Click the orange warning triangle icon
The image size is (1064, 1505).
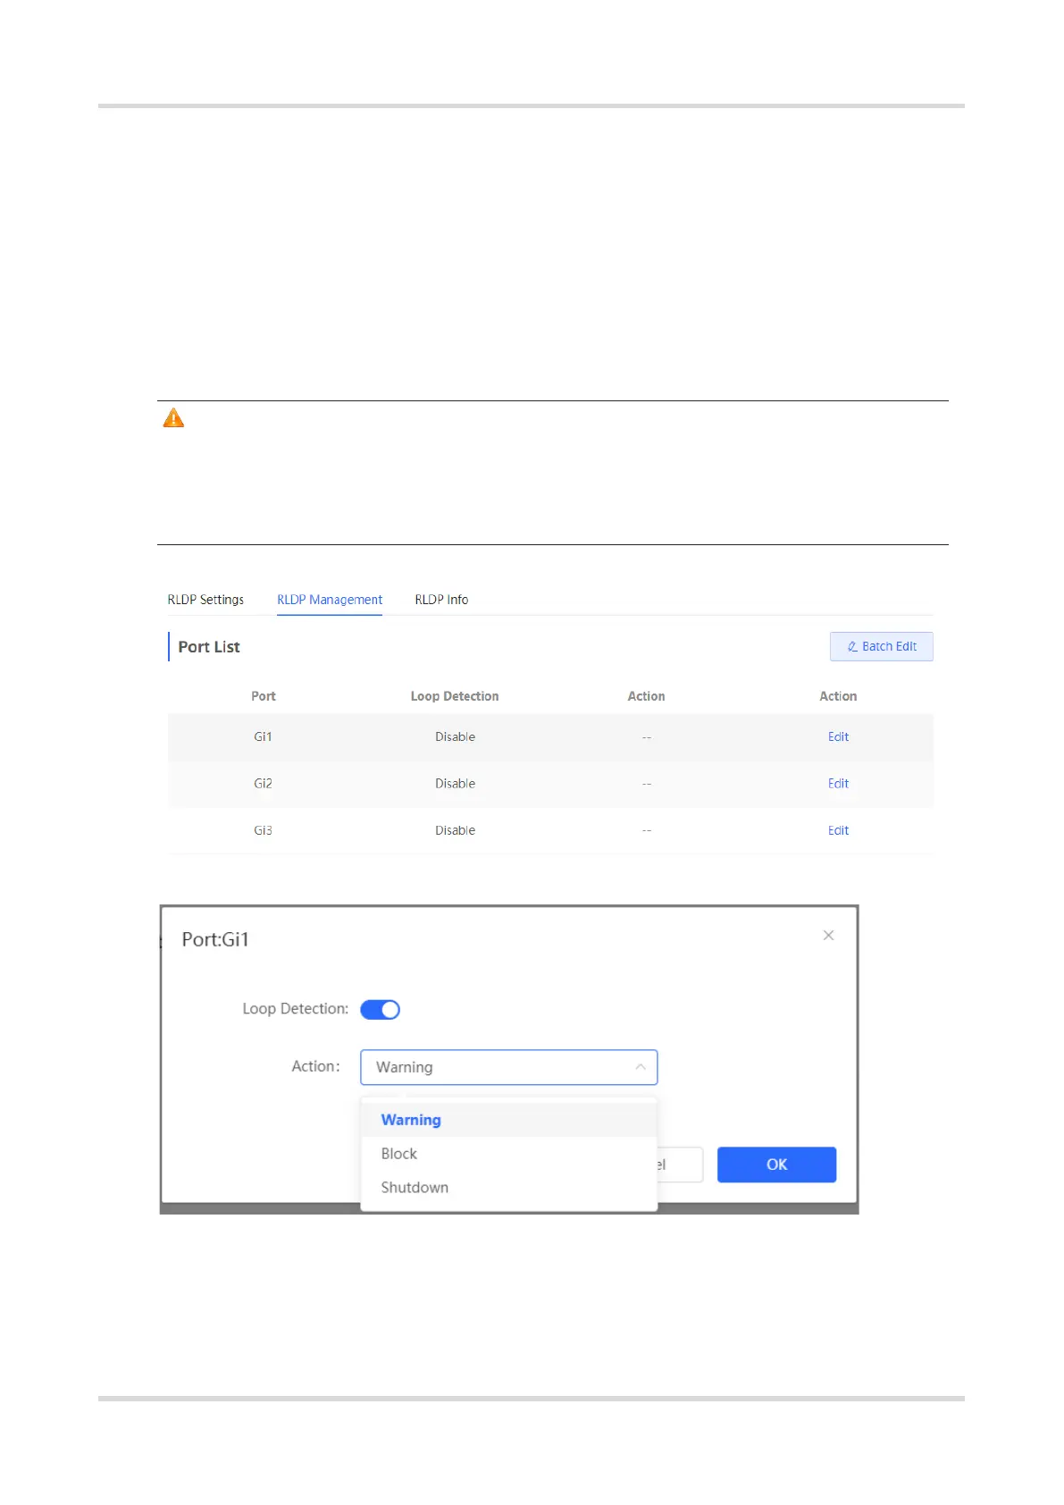pyautogui.click(x=173, y=418)
